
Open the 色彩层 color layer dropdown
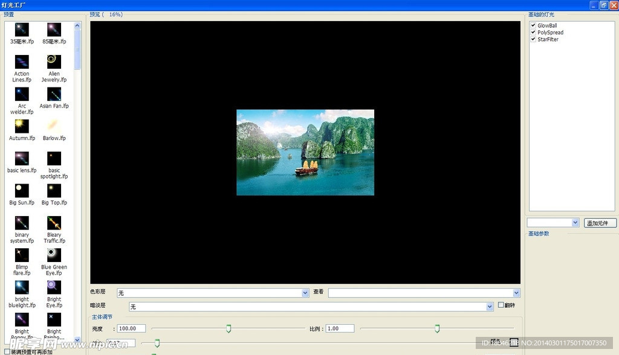305,293
